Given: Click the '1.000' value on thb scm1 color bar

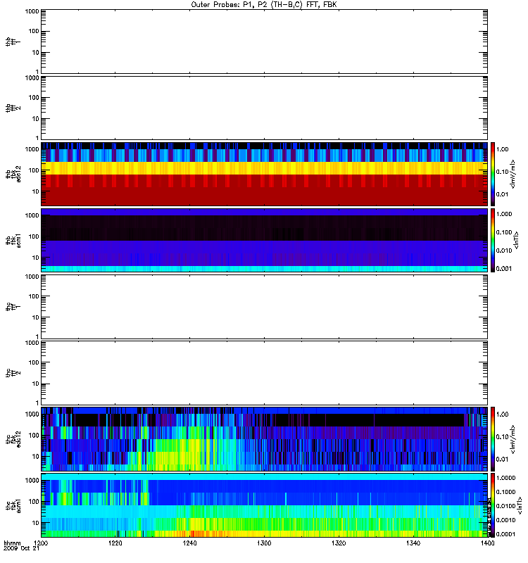Looking at the screenshot, I should [x=504, y=214].
